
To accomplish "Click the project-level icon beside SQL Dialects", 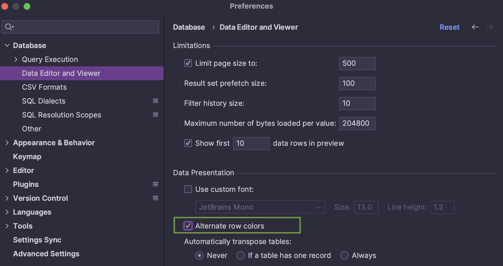I will click(156, 101).
